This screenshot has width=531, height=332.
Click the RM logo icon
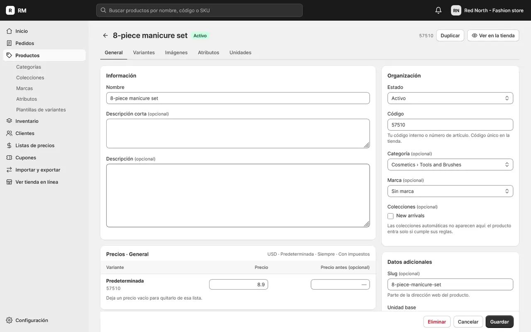pyautogui.click(x=10, y=10)
